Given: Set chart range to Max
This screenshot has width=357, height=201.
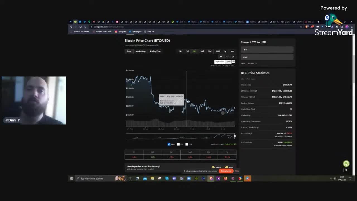Looking at the screenshot, I should click(x=232, y=51).
